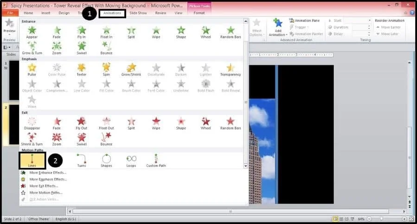Apply the Pulse emphasis effect

[32, 70]
